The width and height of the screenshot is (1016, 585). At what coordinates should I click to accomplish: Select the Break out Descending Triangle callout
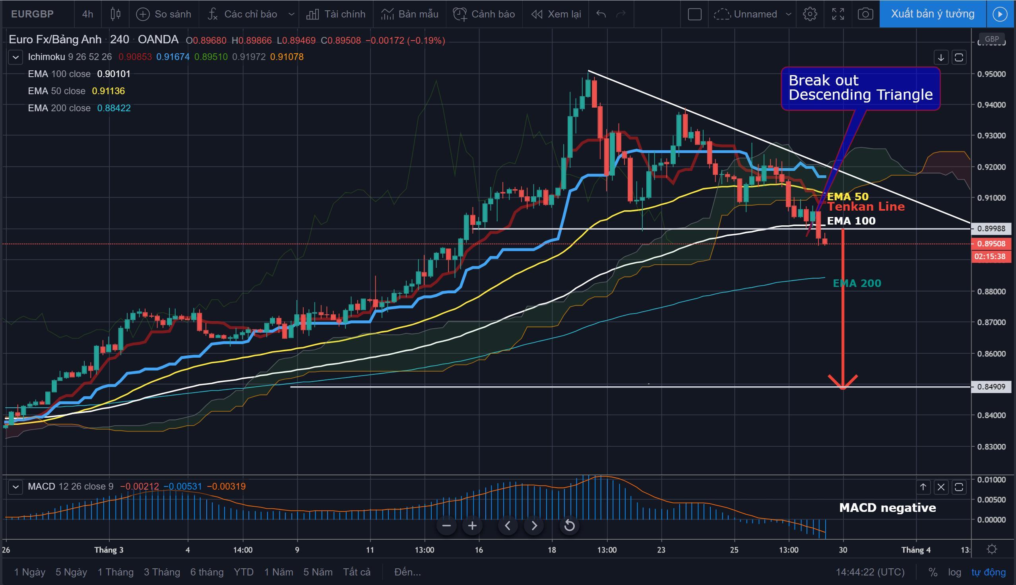[861, 88]
